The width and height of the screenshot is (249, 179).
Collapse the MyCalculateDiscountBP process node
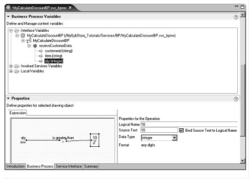coord(23,40)
